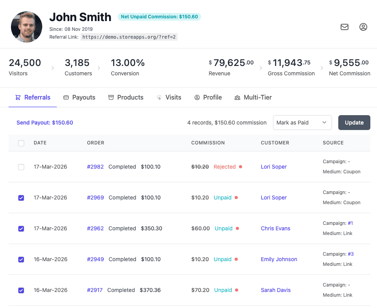Click red status dot on order #2917

point(237,290)
